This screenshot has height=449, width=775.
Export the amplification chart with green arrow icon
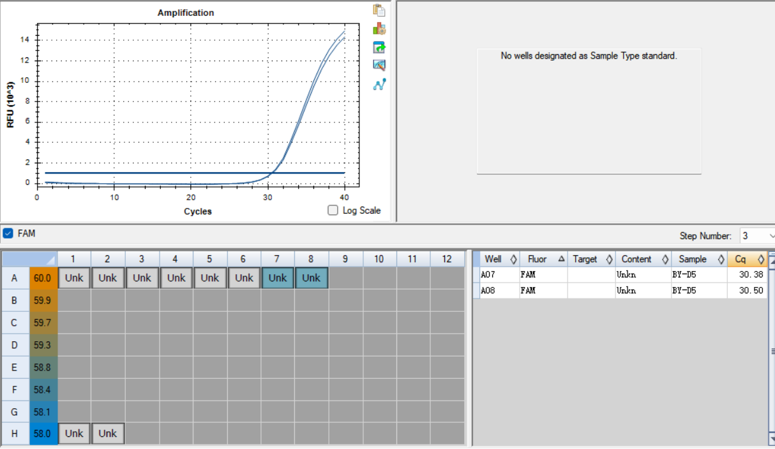point(379,47)
